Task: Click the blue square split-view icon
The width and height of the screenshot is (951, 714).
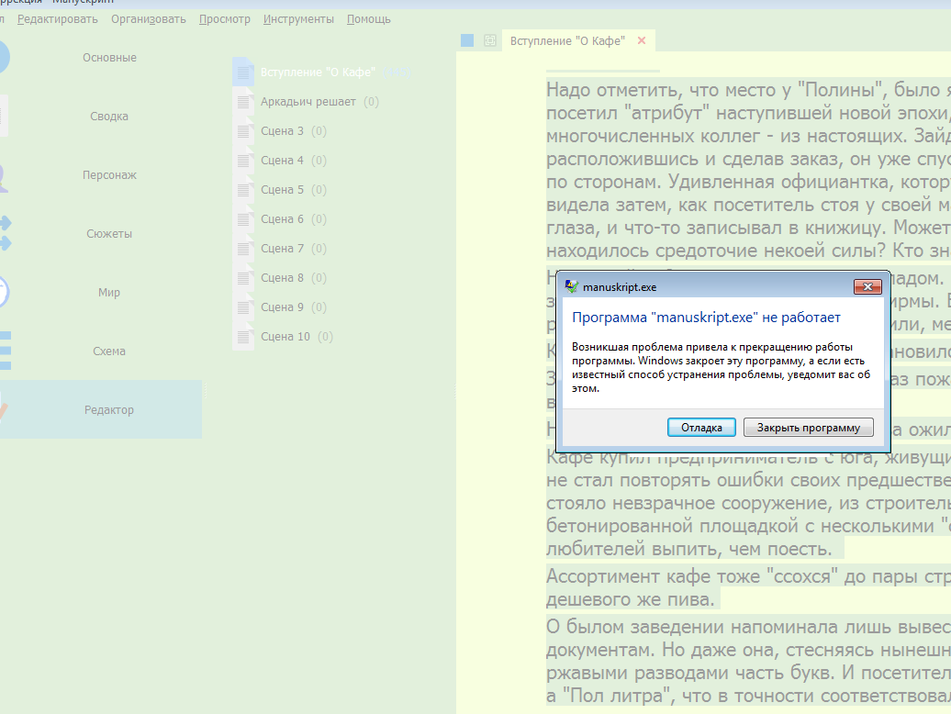Action: [467, 40]
